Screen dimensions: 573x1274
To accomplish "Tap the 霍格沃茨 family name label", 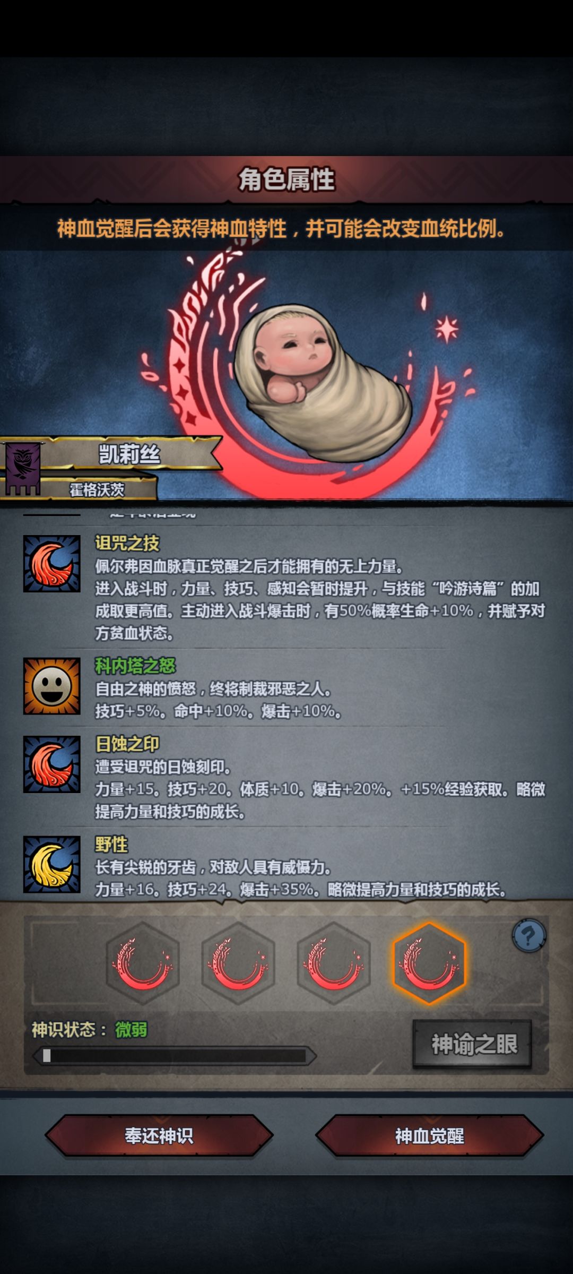I will pos(97,489).
